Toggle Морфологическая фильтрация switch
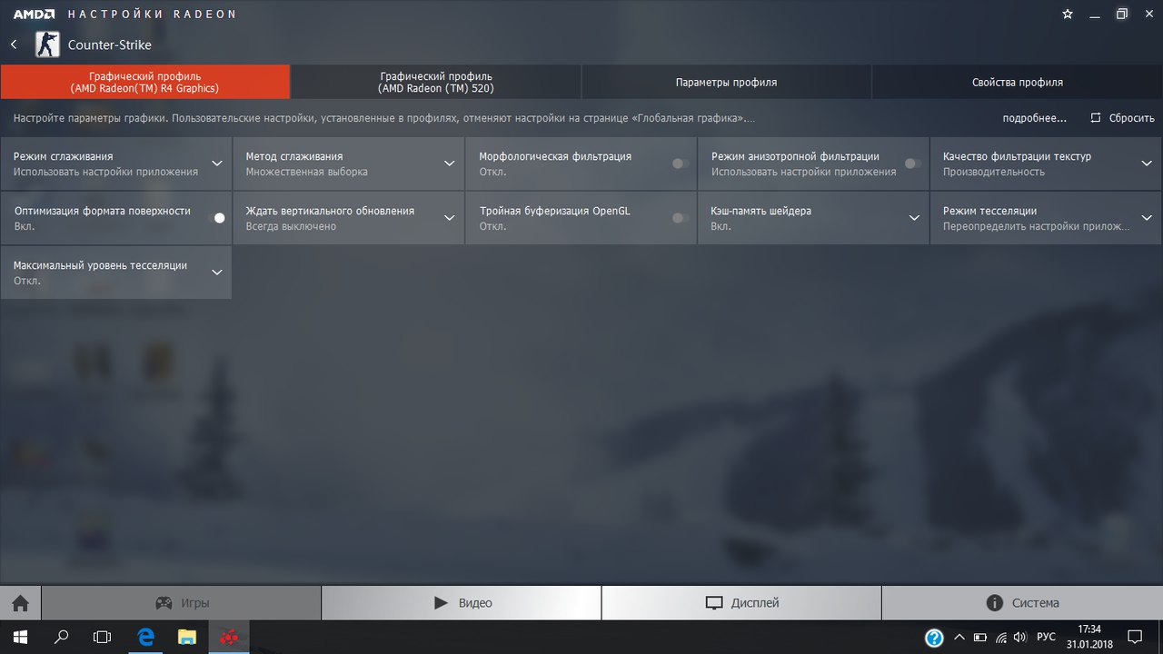The height and width of the screenshot is (654, 1163). pyautogui.click(x=680, y=163)
